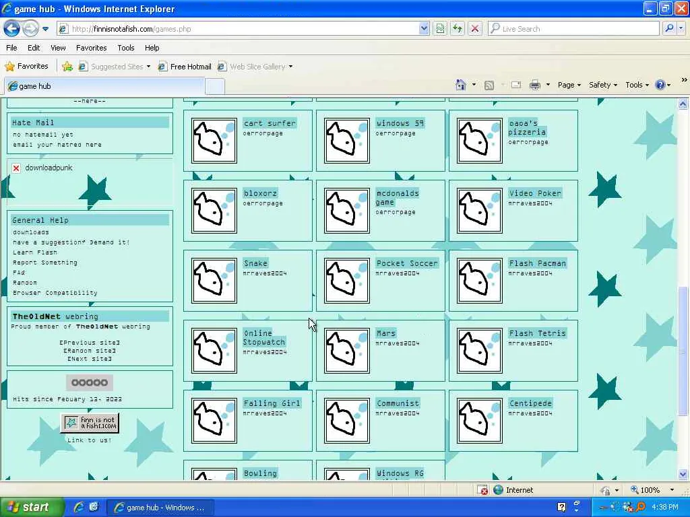The image size is (690, 517).
Task: Expand the Print options dropdown arrow
Action: click(548, 85)
